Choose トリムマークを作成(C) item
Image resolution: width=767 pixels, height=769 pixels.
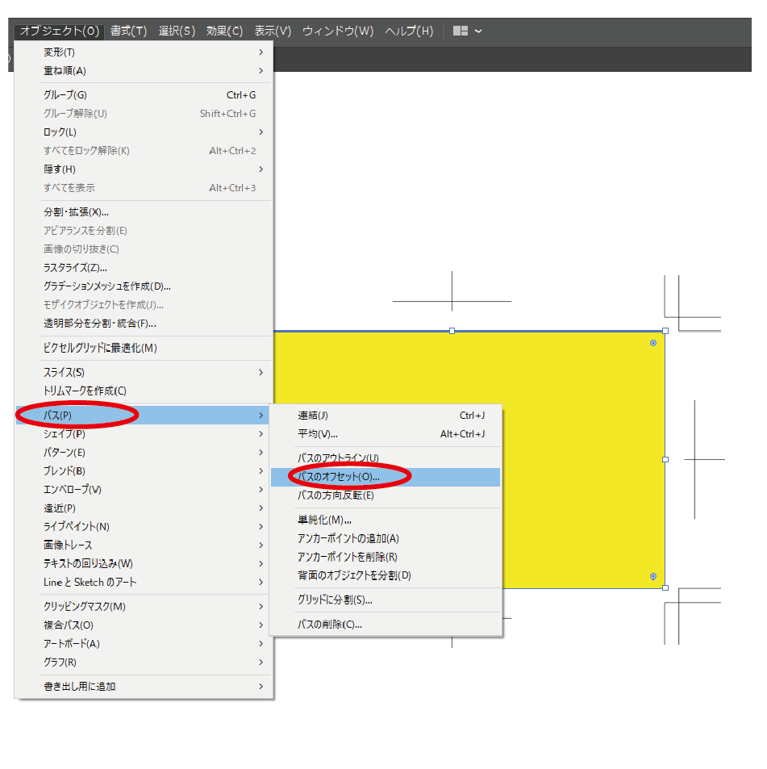[144, 391]
